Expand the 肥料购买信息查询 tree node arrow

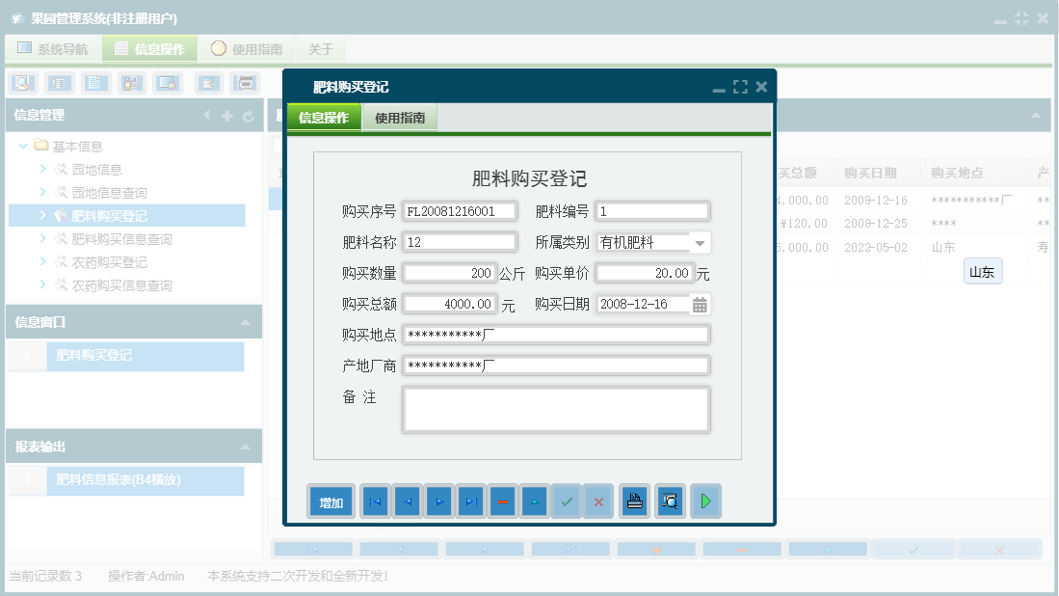click(42, 238)
